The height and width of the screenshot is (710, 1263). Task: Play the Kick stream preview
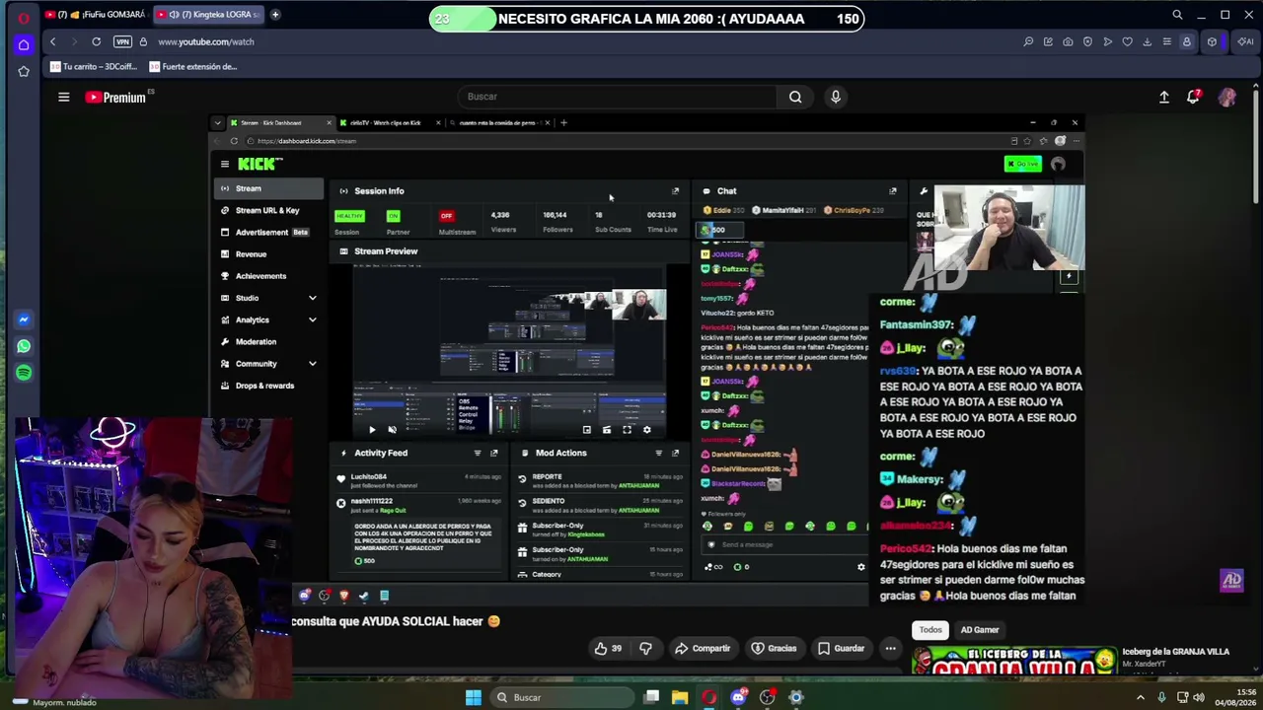(x=372, y=430)
